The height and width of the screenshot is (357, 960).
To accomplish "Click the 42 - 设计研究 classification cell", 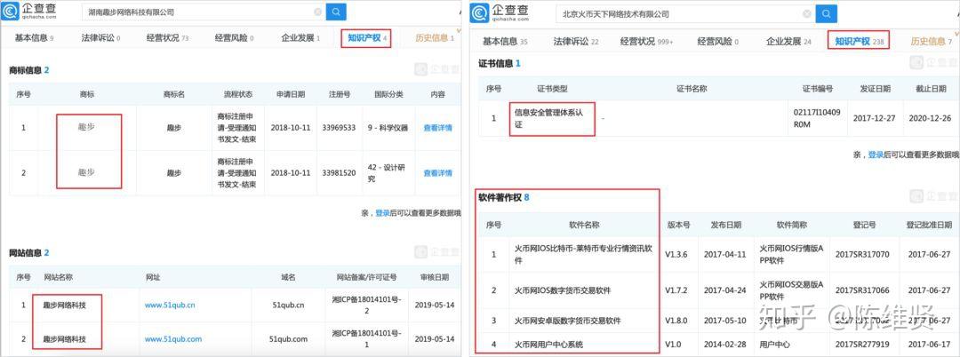I will (388, 173).
